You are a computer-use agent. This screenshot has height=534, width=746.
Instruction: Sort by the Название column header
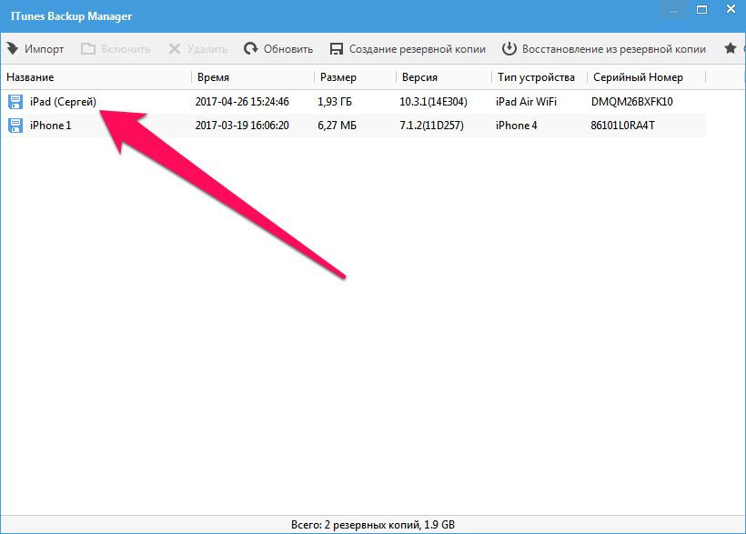[x=30, y=77]
